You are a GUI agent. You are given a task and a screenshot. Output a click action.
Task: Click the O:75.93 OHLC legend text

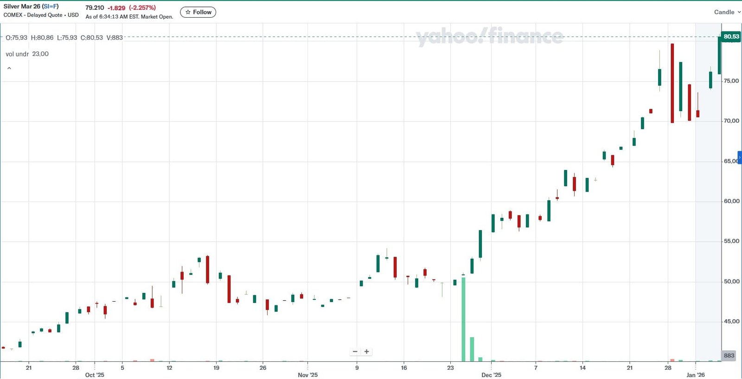pyautogui.click(x=16, y=38)
